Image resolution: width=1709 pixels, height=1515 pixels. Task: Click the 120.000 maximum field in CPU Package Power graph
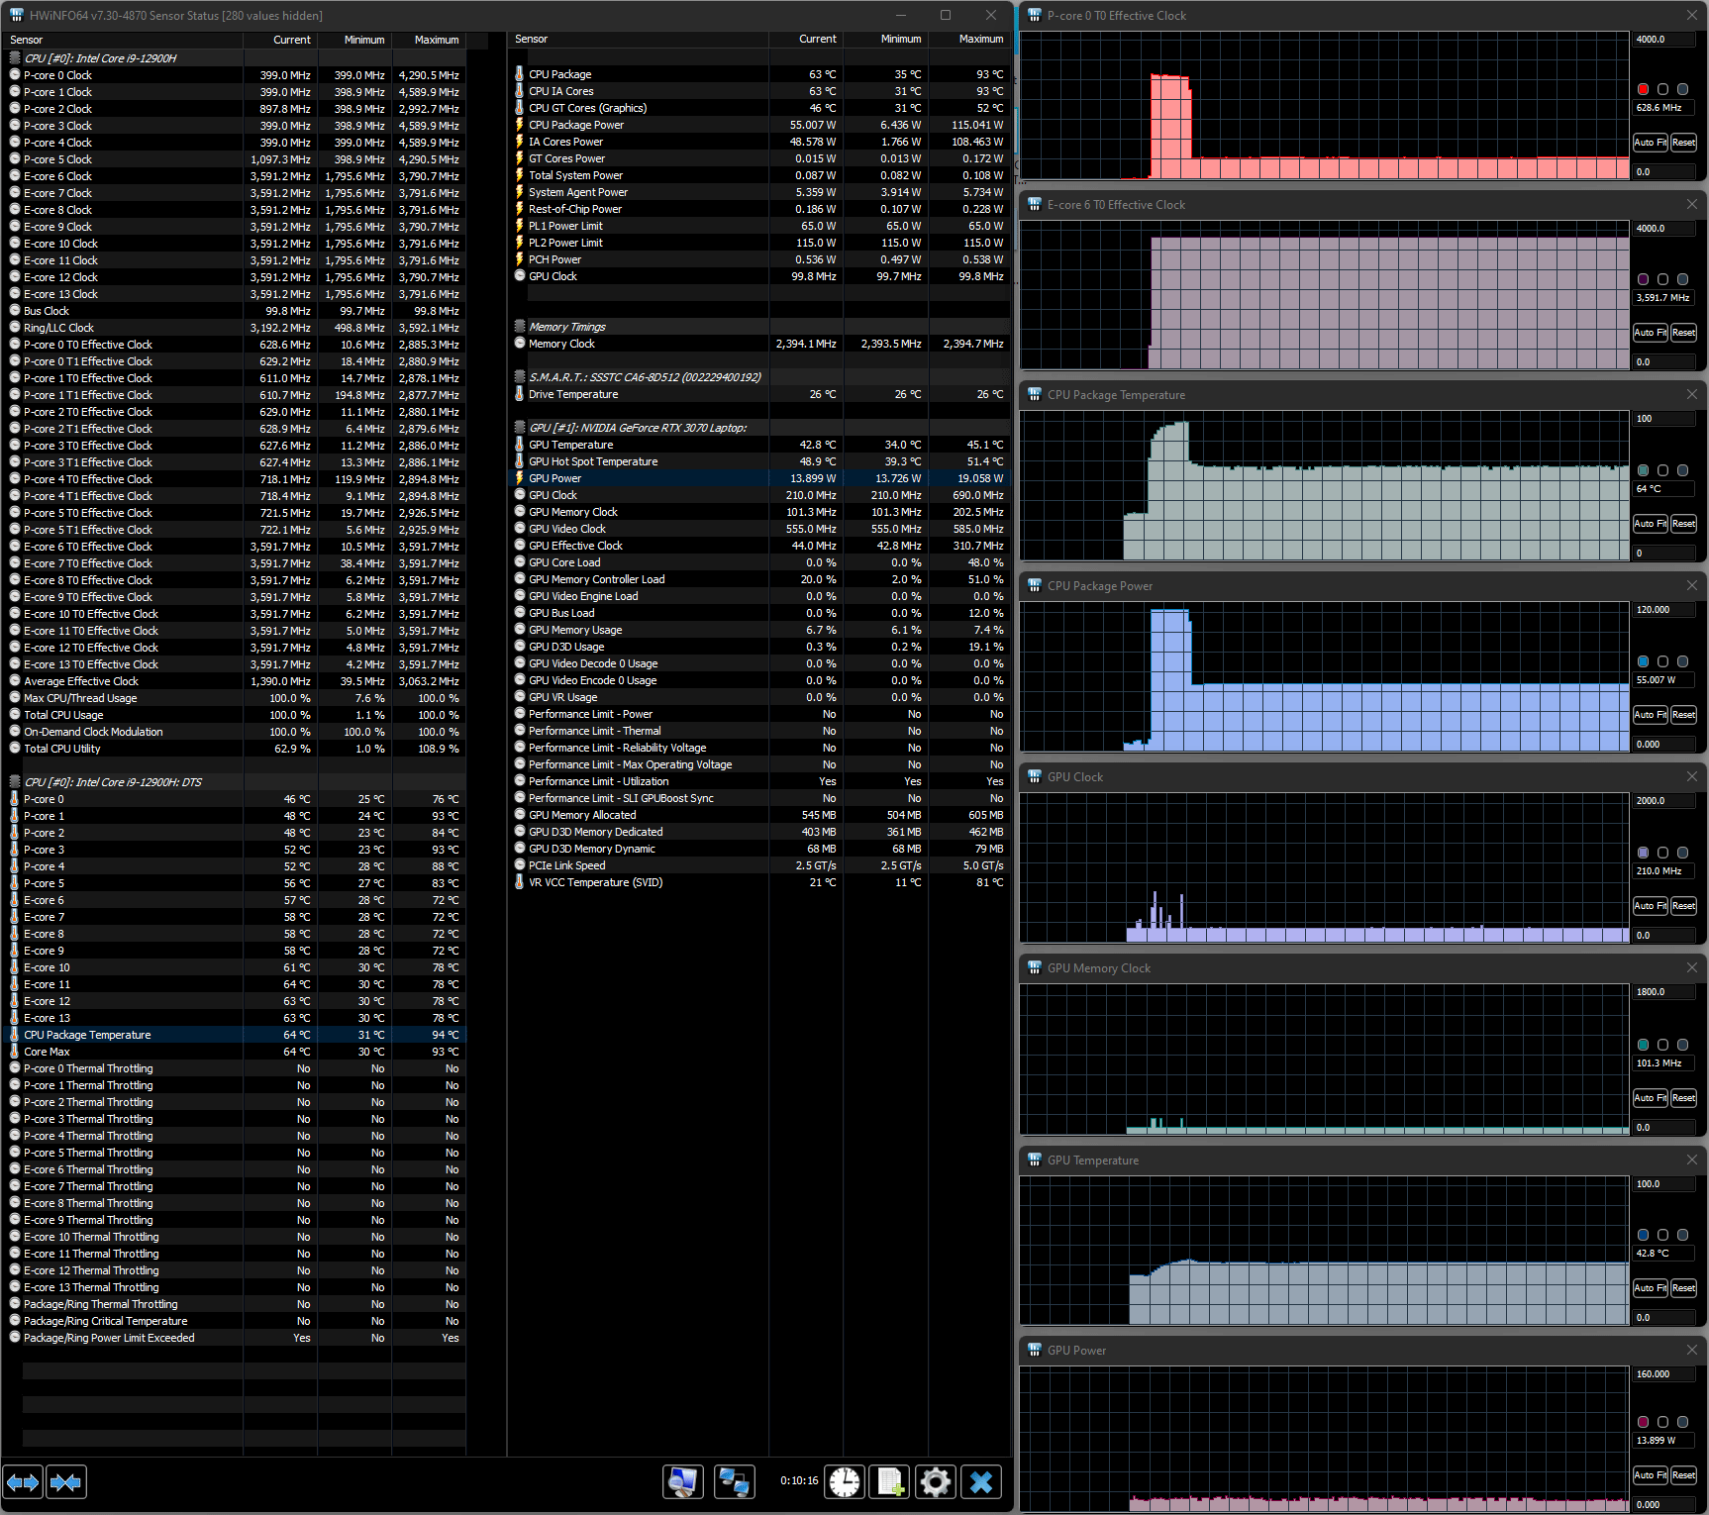(1664, 610)
